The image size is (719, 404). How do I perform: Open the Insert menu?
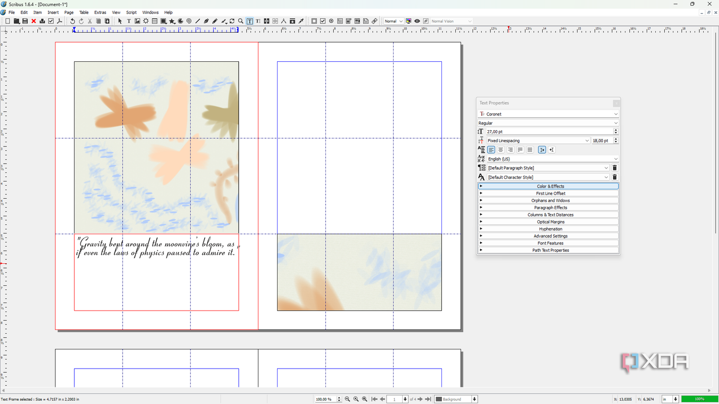[53, 12]
